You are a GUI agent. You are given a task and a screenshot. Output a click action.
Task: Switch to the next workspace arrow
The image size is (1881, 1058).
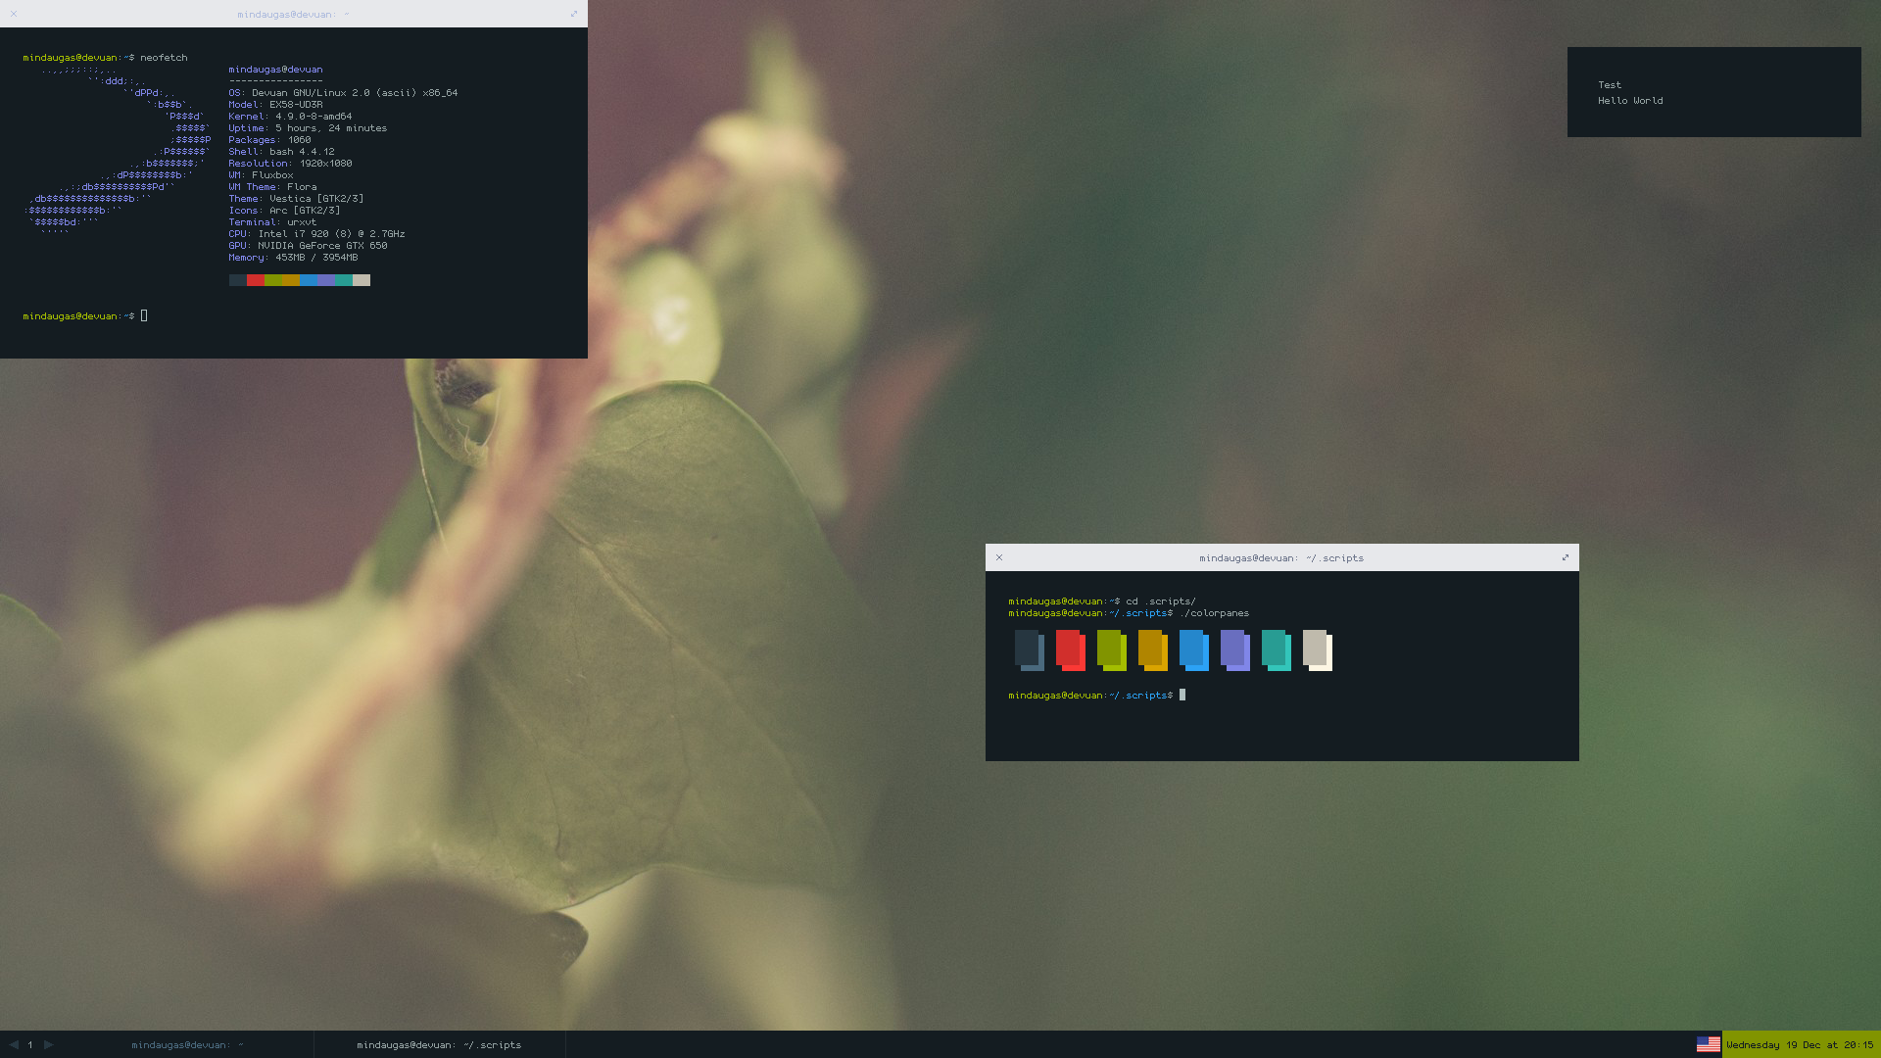(x=49, y=1044)
